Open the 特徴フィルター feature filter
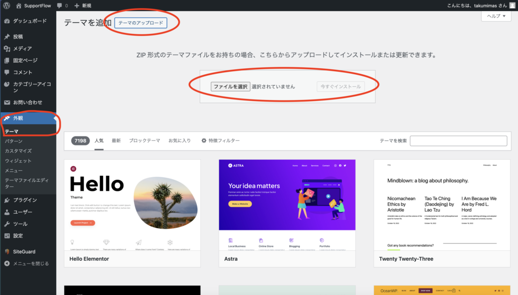 tap(221, 140)
